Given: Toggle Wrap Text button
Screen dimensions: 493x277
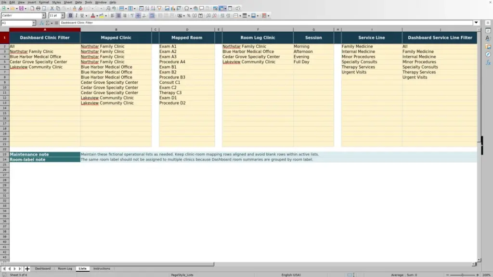Looking at the screenshot, I should (x=152, y=16).
